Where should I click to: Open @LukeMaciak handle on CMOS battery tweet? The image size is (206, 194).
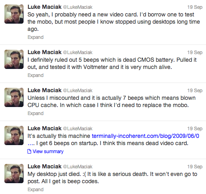pyautogui.click(x=77, y=53)
